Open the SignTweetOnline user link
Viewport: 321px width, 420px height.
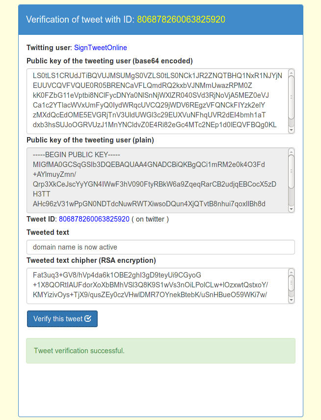(x=101, y=48)
